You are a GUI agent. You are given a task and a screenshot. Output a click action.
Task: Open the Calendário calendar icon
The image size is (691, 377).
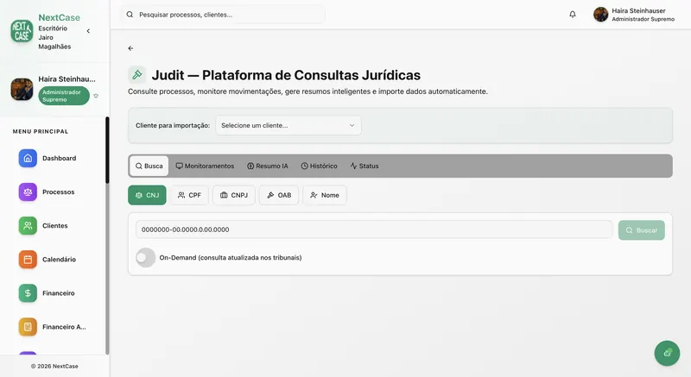click(28, 260)
